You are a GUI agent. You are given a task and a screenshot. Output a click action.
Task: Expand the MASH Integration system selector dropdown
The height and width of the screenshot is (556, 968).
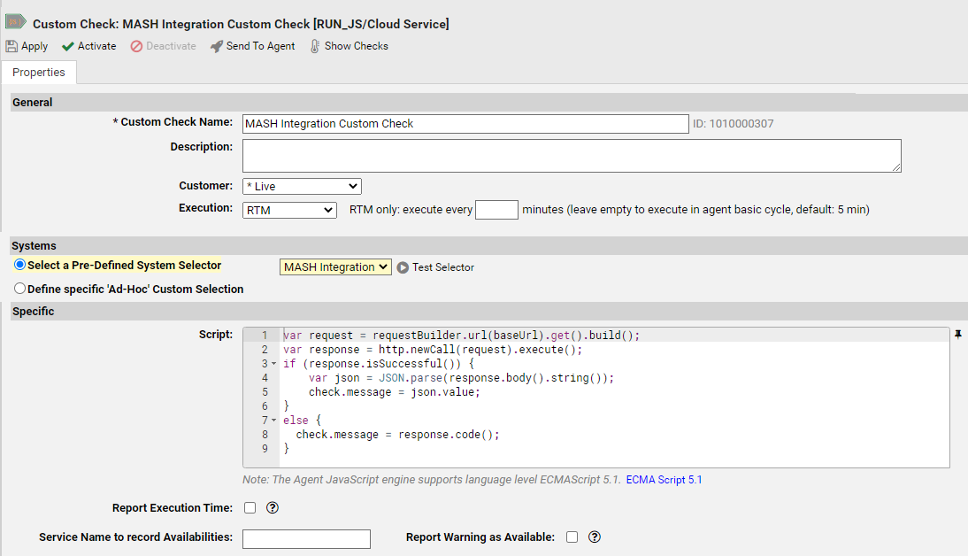[x=335, y=266]
